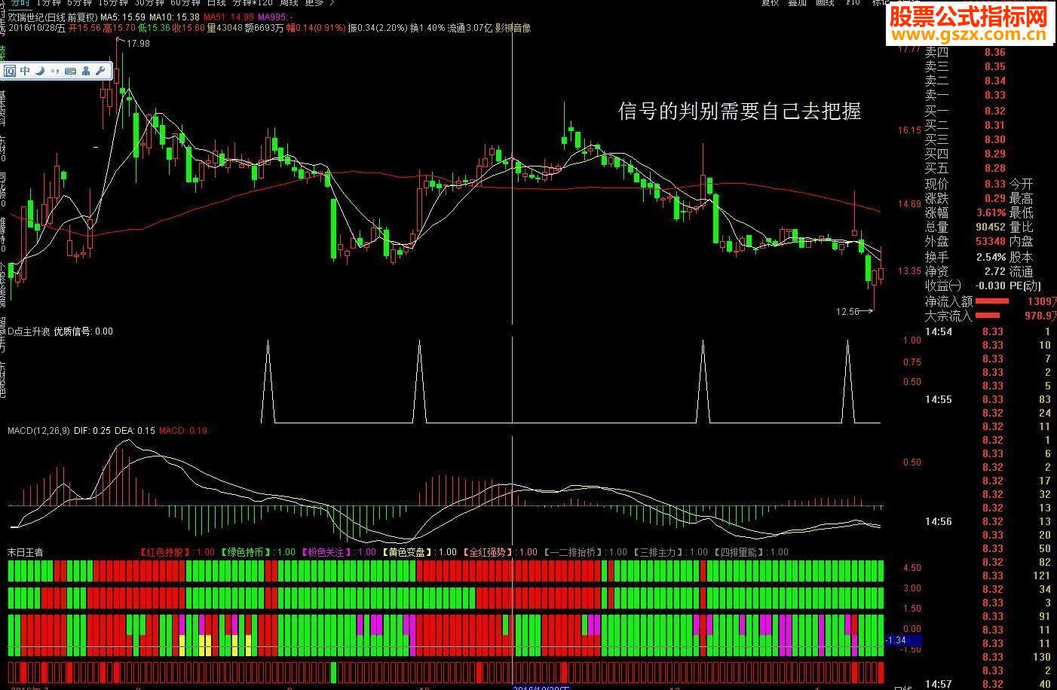Click MA51: 14.99 indicator label
This screenshot has width=1057, height=690.
pos(229,17)
